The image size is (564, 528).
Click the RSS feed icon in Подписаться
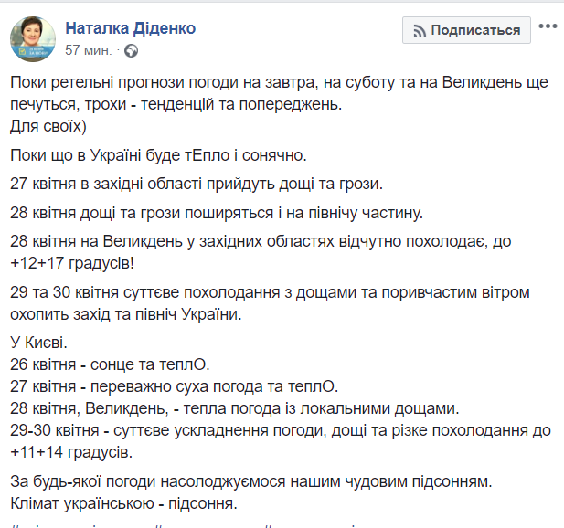(x=420, y=30)
